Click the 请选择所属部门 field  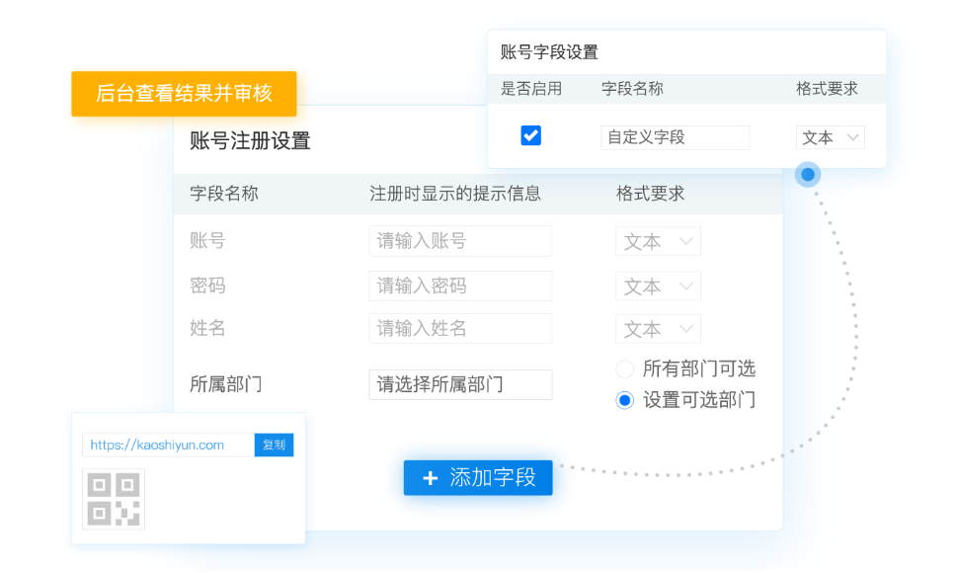point(460,384)
